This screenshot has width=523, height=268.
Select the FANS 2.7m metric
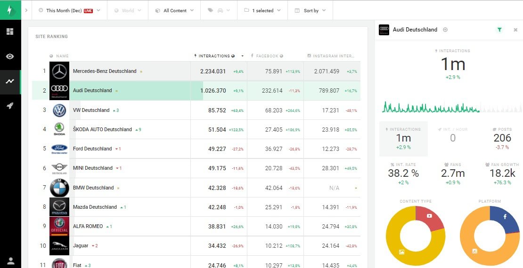[x=453, y=174]
